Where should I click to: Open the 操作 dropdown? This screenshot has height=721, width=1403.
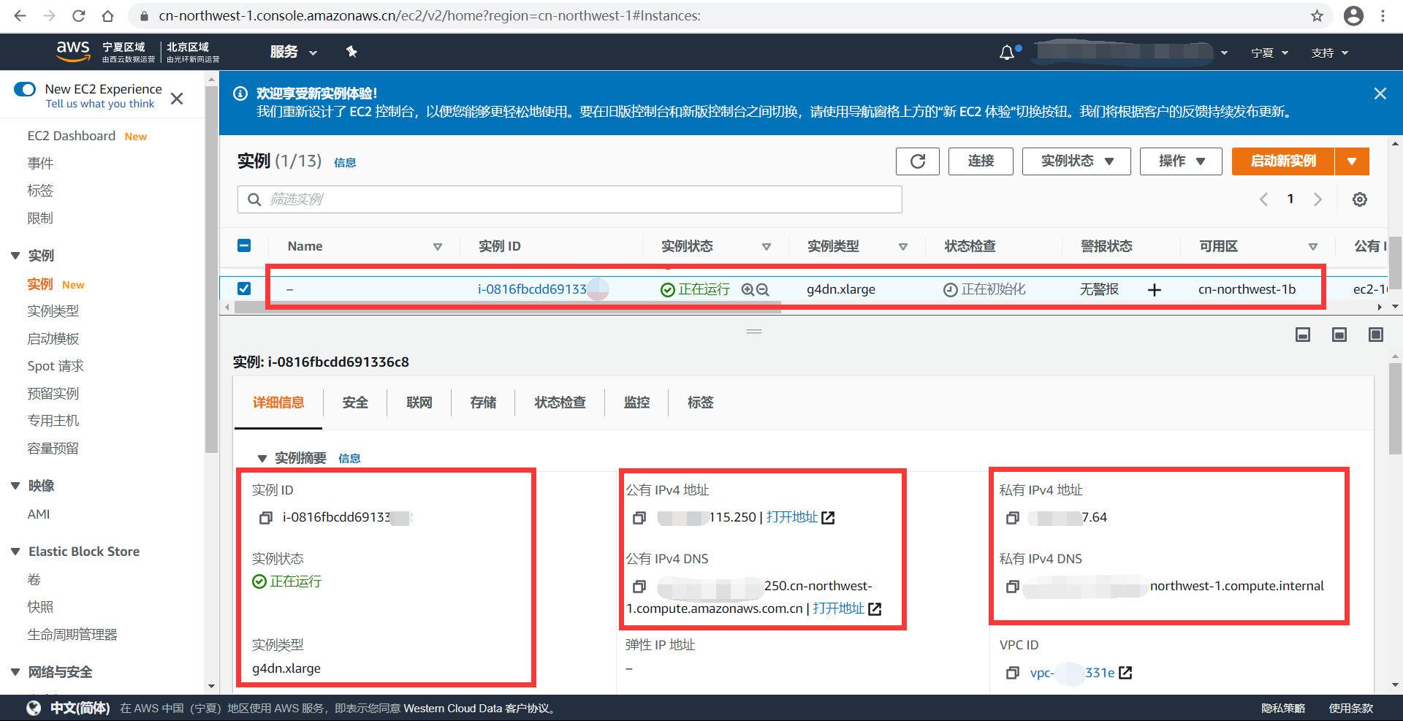click(x=1180, y=161)
